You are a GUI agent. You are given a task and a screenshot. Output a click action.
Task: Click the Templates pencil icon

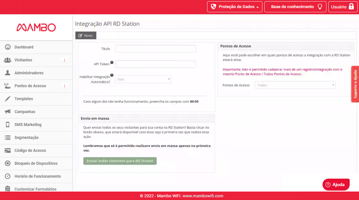tap(8, 99)
